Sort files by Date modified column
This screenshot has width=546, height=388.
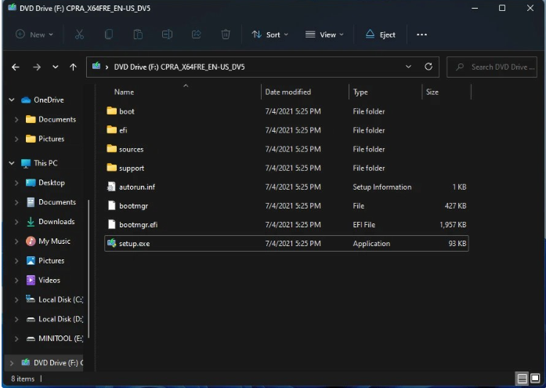click(288, 92)
